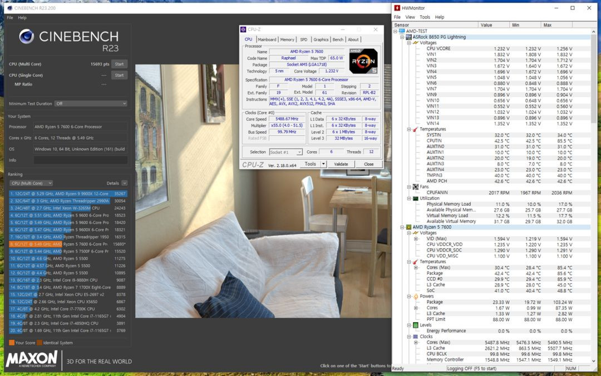Click the rendered room image in Cinebench
The image size is (601, 376).
263,191
